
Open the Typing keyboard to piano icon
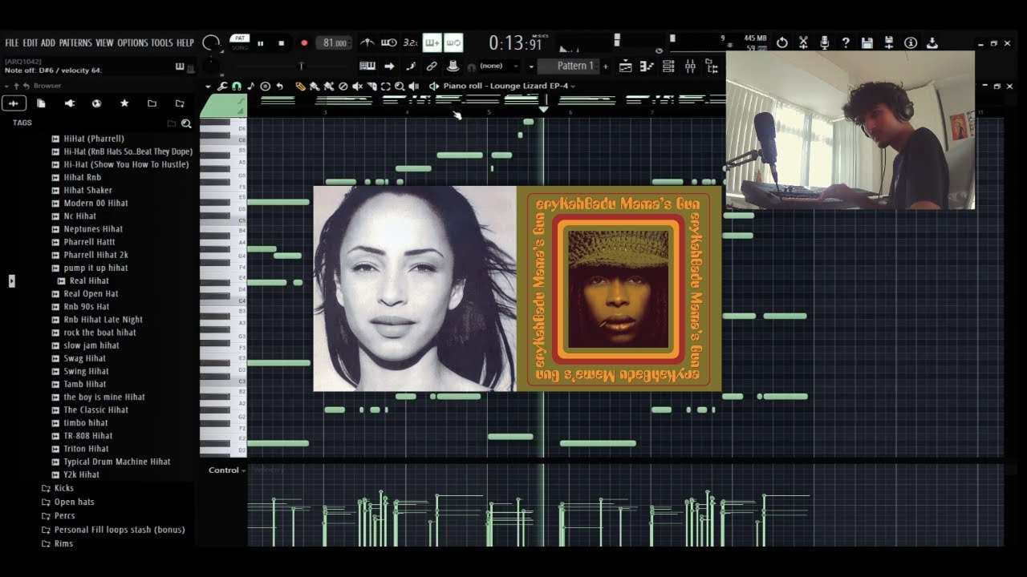pyautogui.click(x=367, y=66)
